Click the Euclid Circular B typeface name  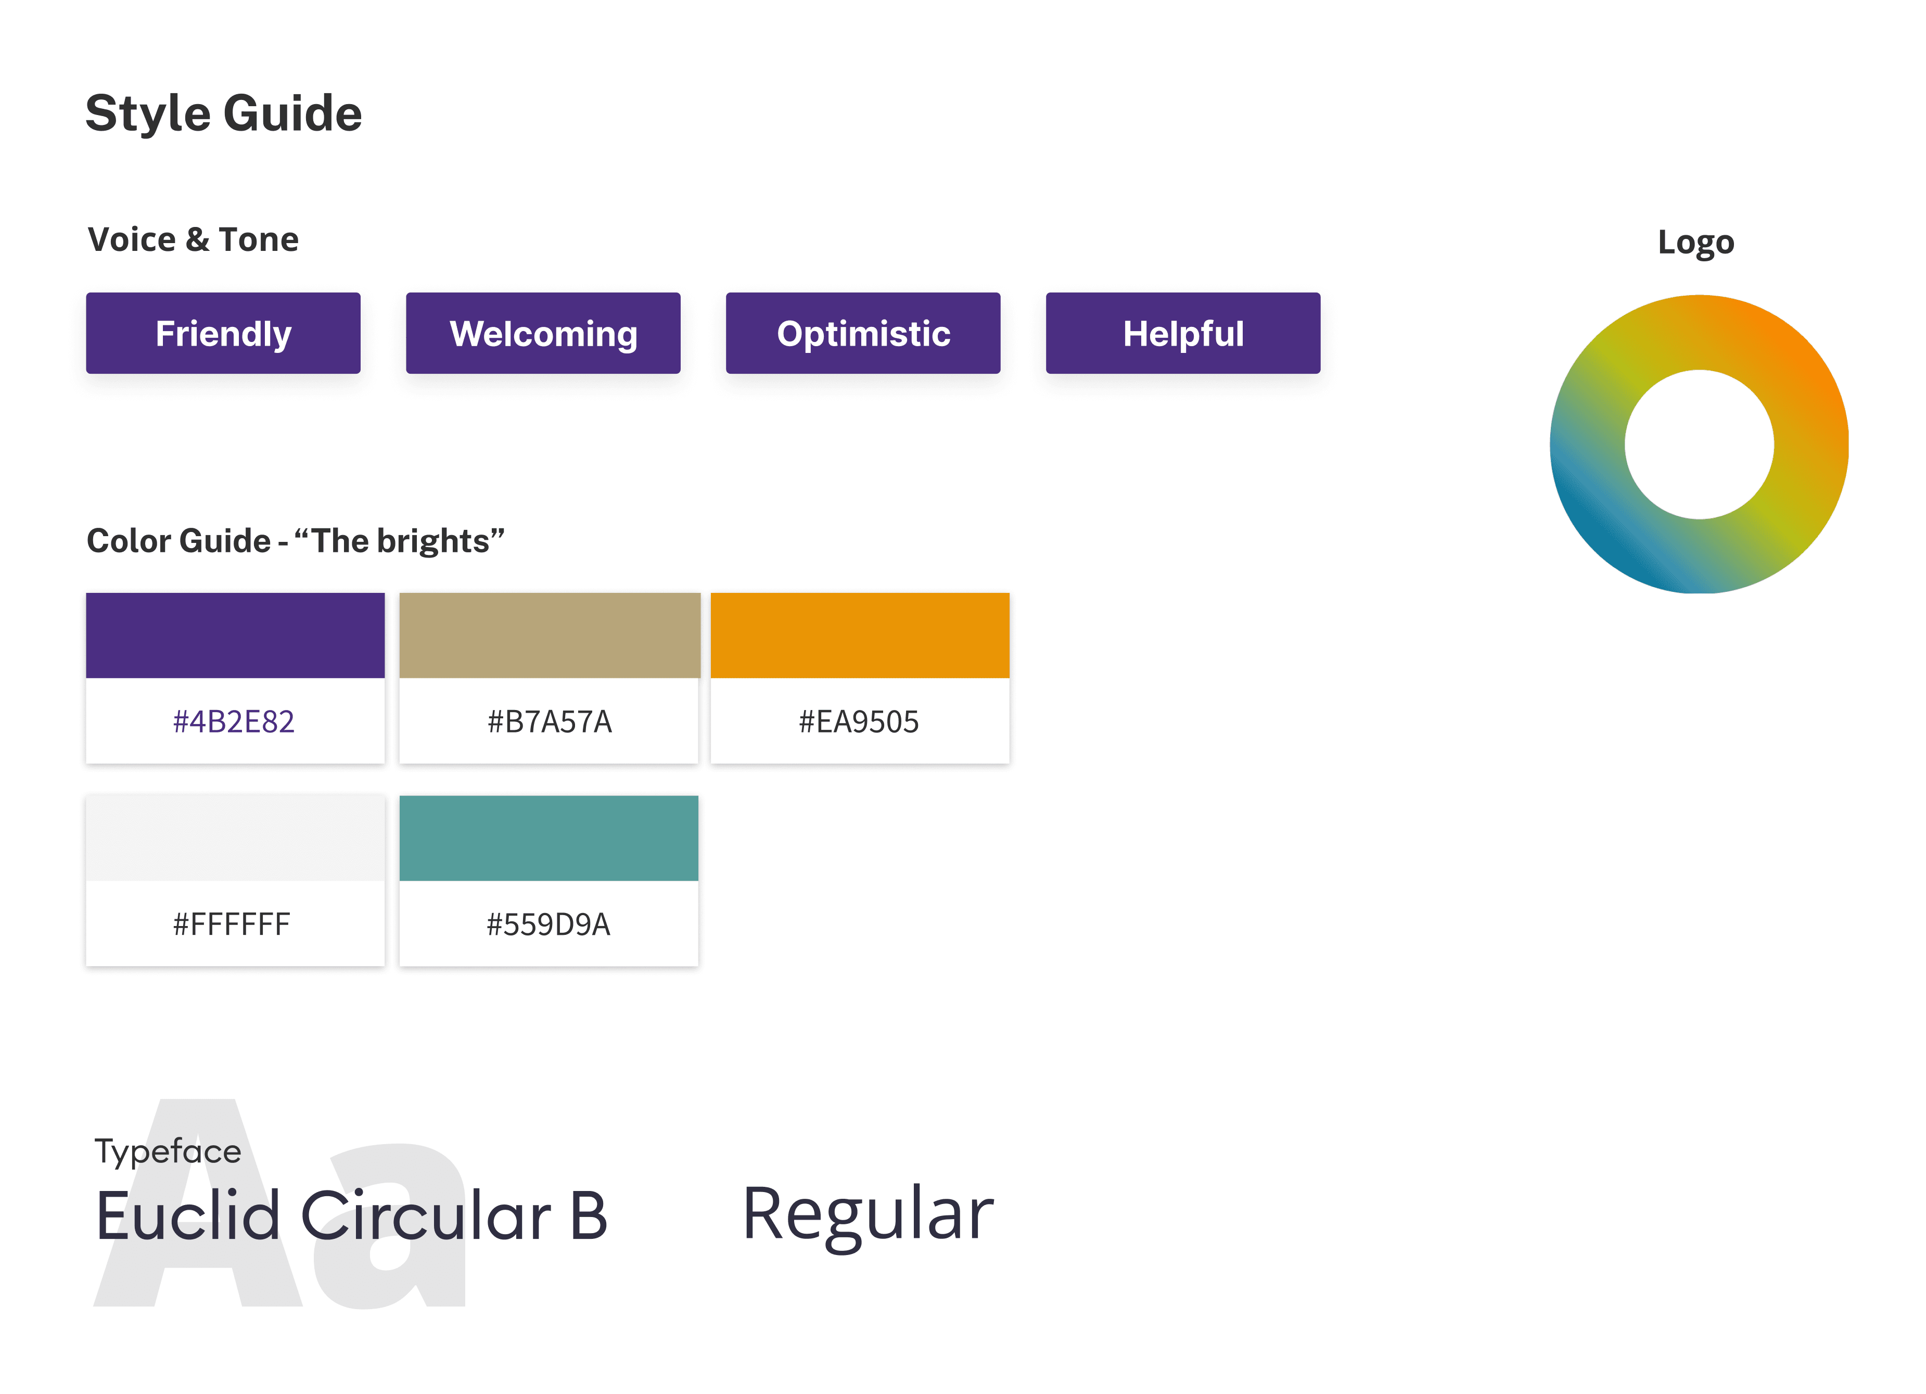click(x=352, y=1215)
